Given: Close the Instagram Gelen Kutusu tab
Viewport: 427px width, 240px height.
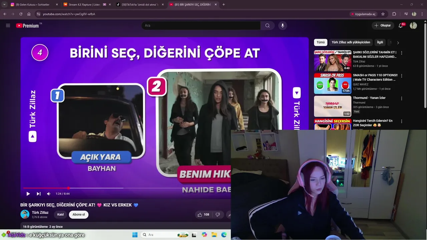Looking at the screenshot, I should (x=57, y=5).
